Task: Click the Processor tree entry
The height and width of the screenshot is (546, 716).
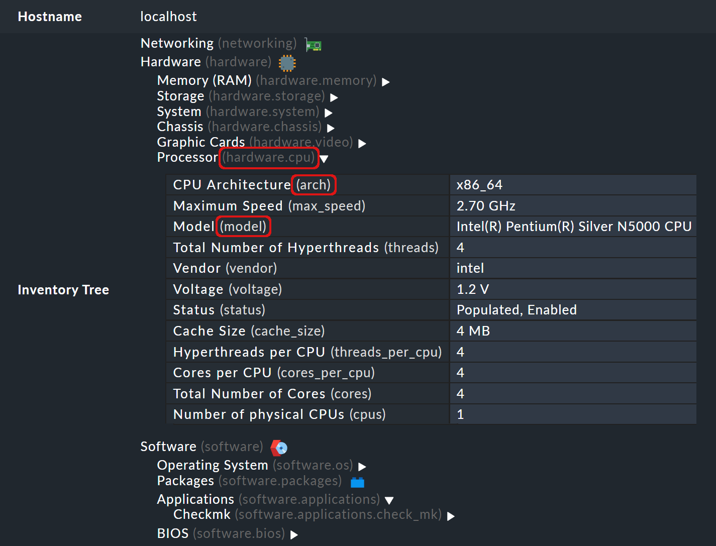Action: tap(187, 157)
